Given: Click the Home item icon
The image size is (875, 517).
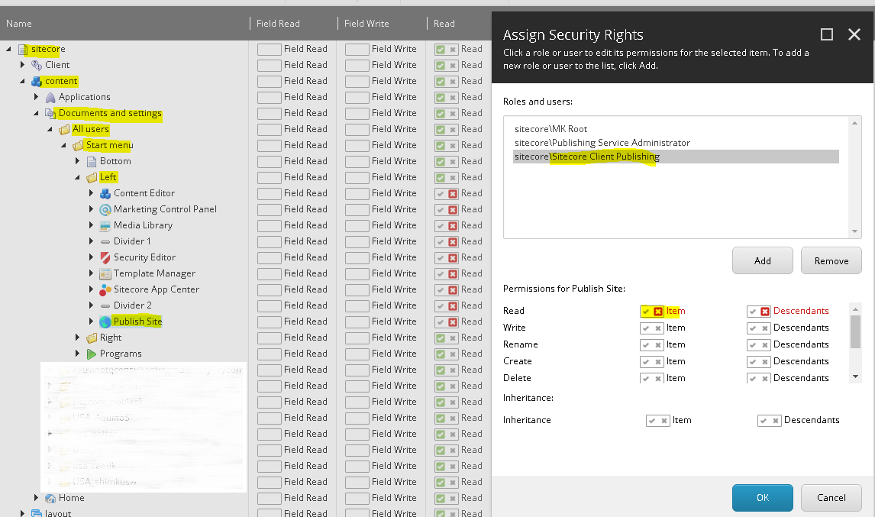Looking at the screenshot, I should (x=50, y=499).
